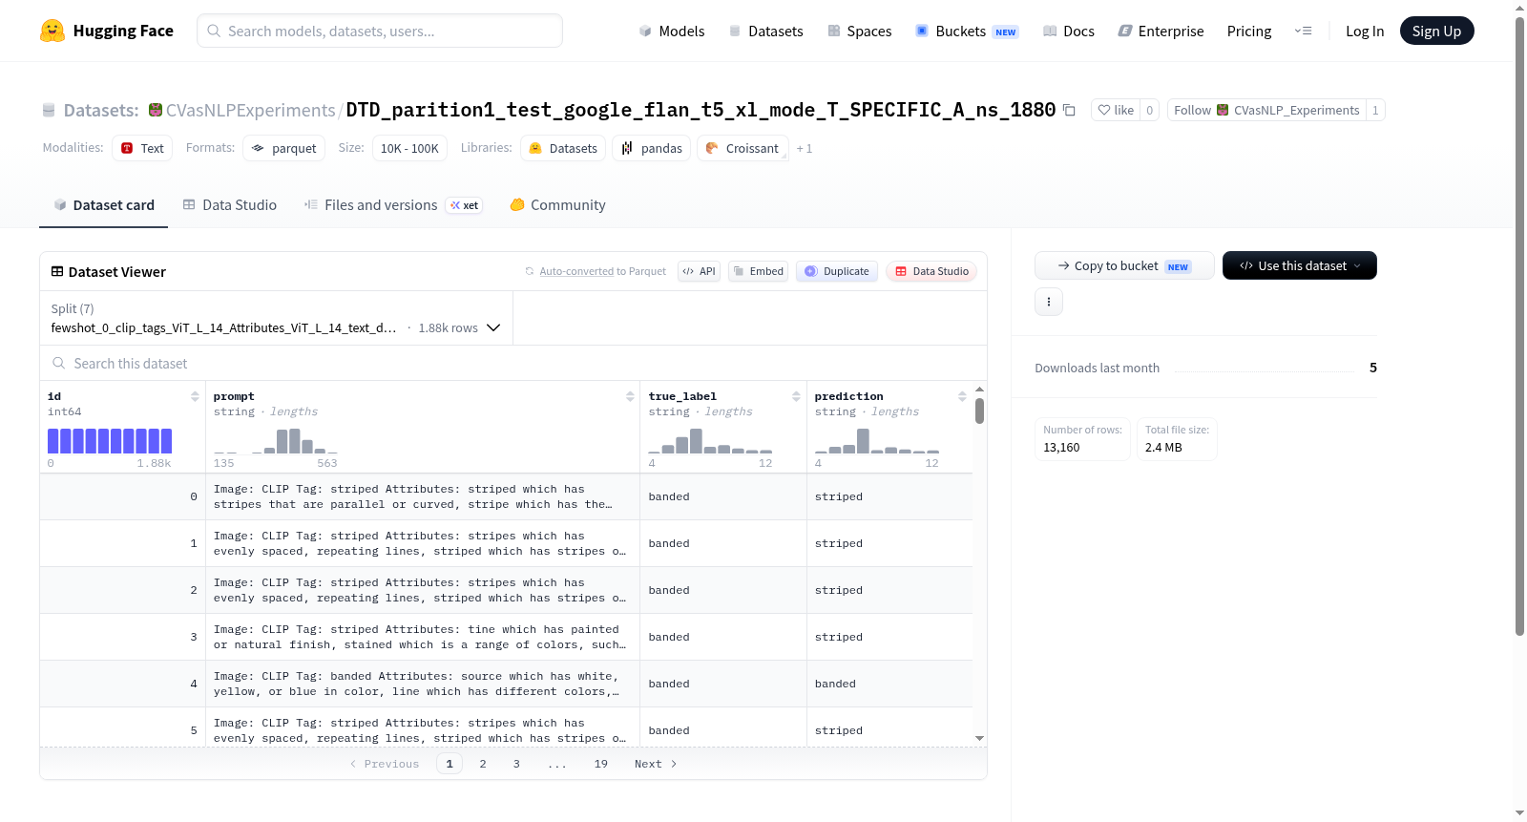Open the Community tab
The width and height of the screenshot is (1527, 822).
[x=557, y=205]
